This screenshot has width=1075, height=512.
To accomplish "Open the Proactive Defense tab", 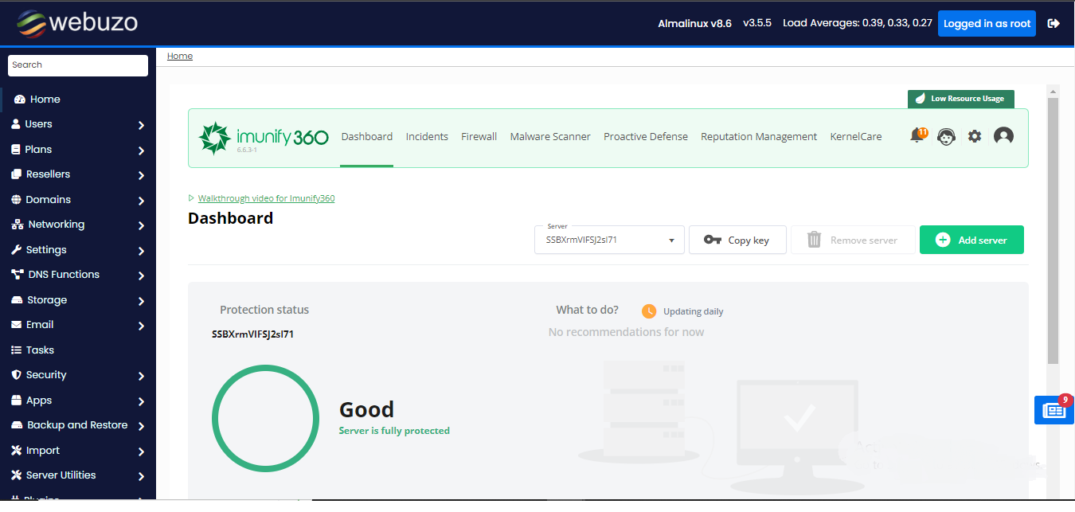I will tap(646, 136).
